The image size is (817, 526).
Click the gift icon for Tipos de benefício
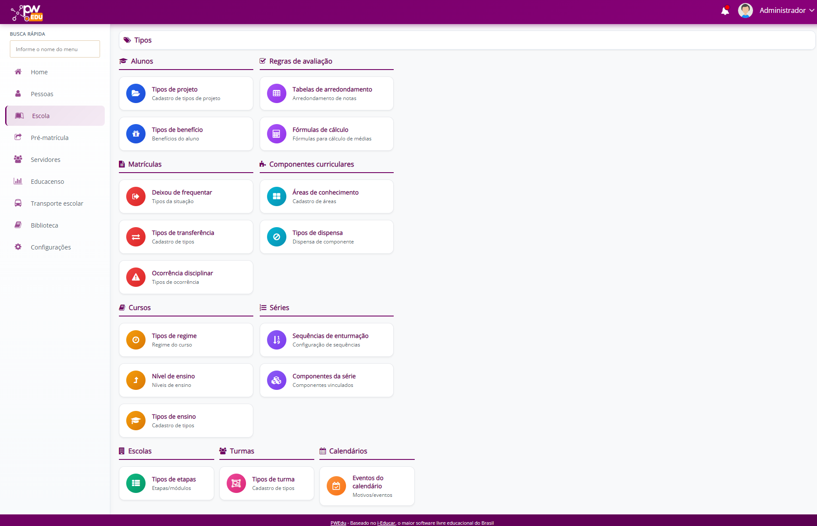[x=136, y=134]
